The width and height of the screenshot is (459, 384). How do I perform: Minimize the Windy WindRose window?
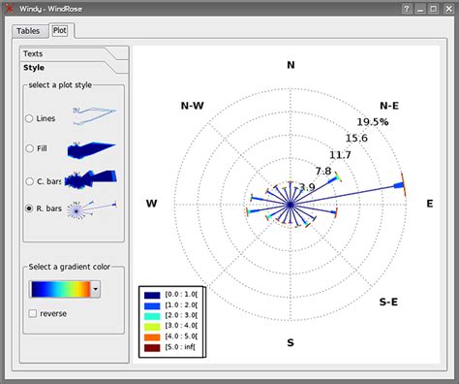coord(420,9)
